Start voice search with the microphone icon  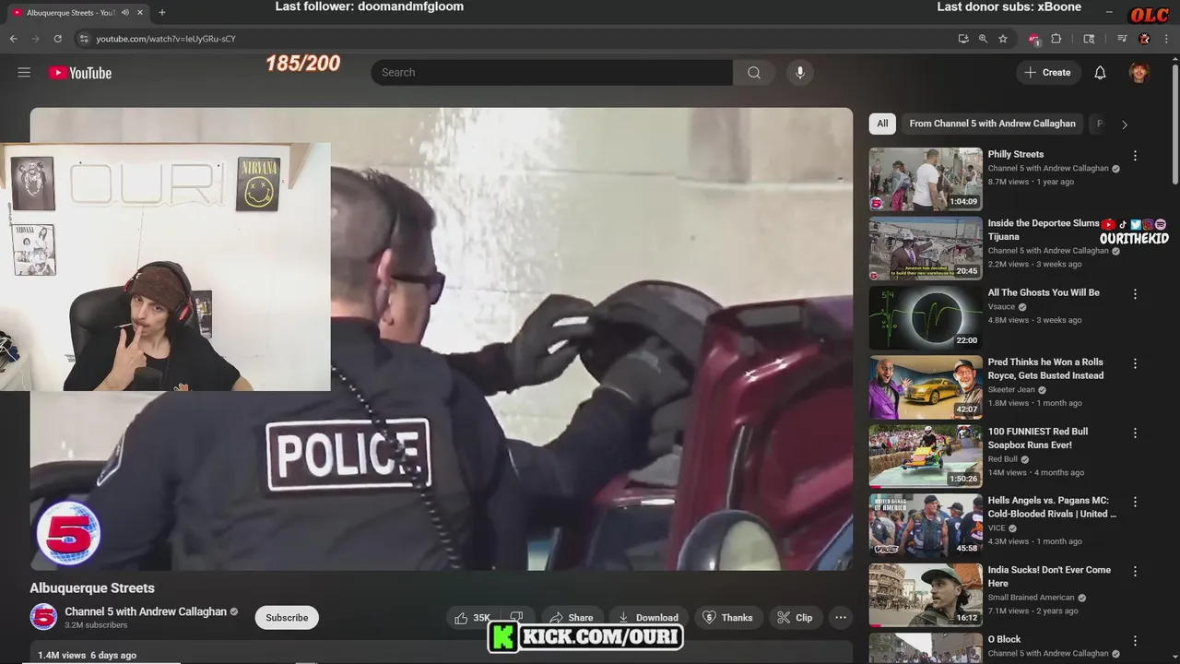[x=800, y=73]
